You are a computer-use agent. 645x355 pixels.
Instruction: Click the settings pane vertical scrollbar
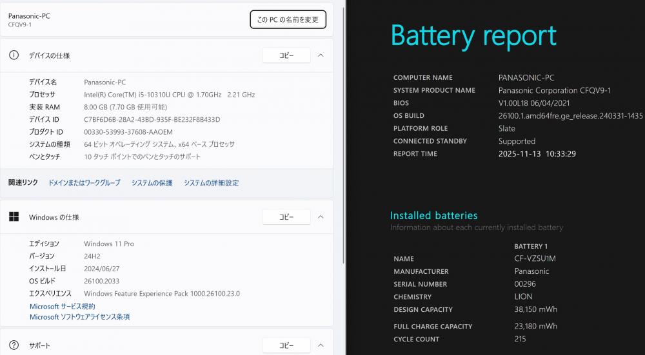pyautogui.click(x=342, y=129)
